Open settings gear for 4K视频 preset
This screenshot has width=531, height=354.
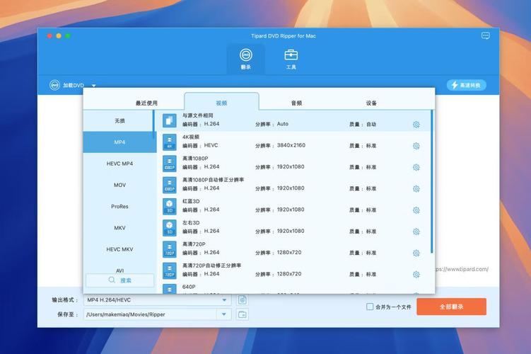pyautogui.click(x=416, y=146)
